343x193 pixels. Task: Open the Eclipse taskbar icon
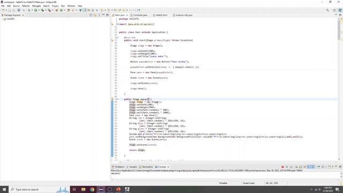(x=101, y=189)
